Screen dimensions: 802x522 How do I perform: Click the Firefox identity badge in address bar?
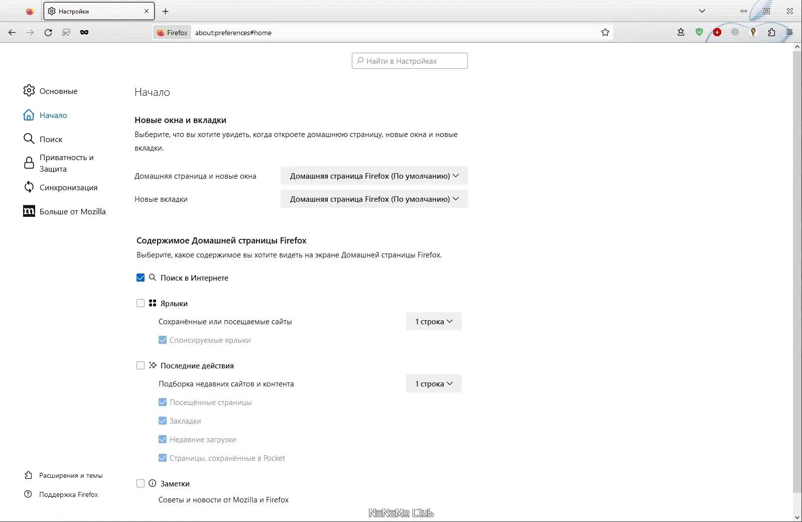pos(172,33)
